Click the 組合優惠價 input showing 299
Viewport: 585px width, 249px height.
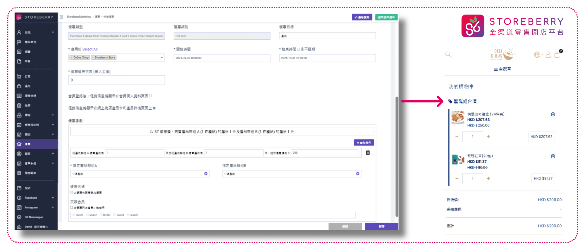tap(324, 153)
